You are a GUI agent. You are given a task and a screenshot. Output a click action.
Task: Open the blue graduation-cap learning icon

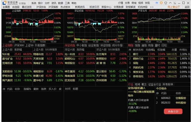(157, 3)
